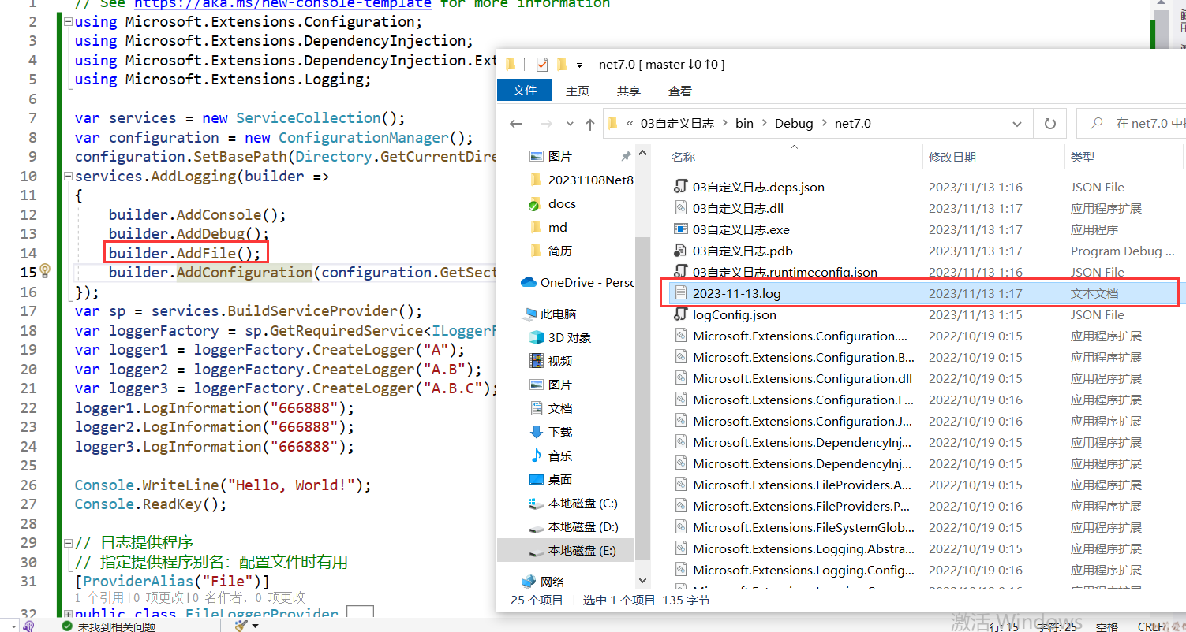Image resolution: width=1186 pixels, height=632 pixels.
Task: Click the 网络 network icon
Action: coord(529,582)
